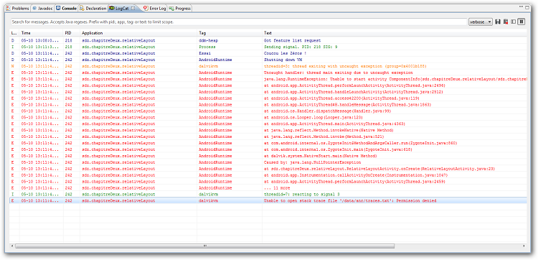
Task: Switch to the Javadoc tab
Action: click(x=42, y=8)
